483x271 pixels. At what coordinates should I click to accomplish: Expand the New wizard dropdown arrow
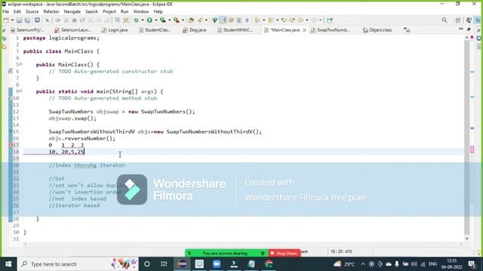(x=12, y=20)
